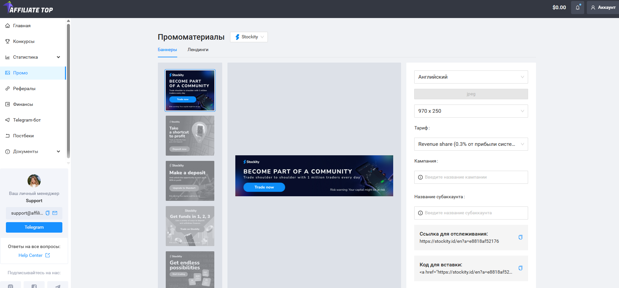Click the Affiliate Top logo

(x=28, y=8)
